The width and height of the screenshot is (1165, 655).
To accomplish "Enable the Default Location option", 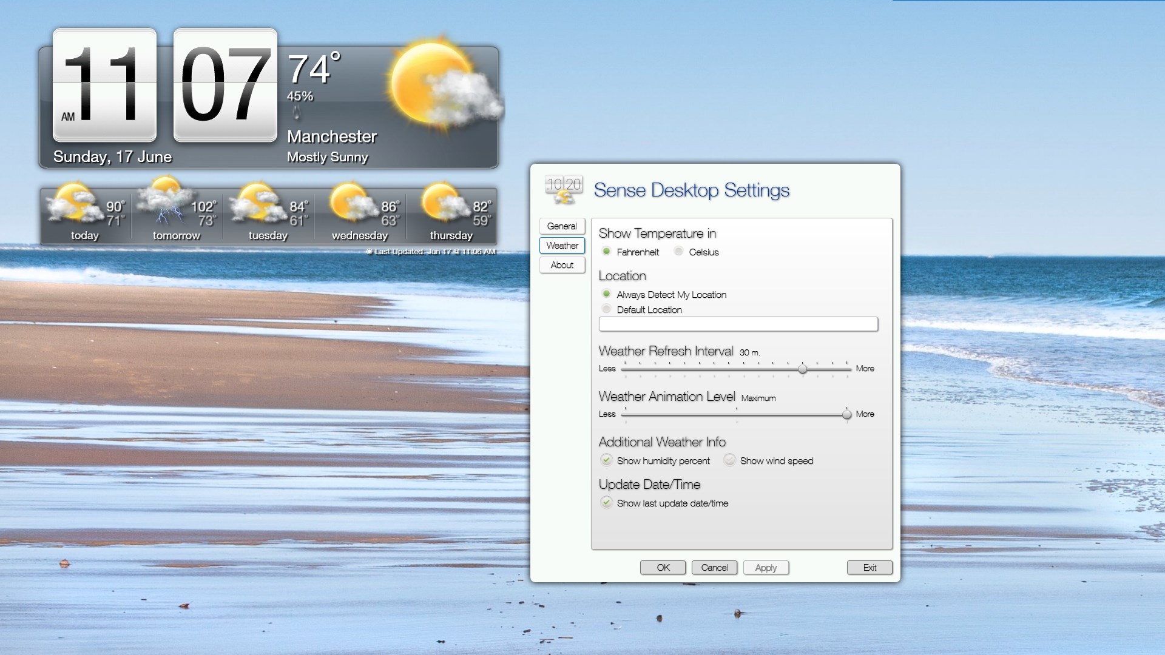I will click(x=606, y=309).
